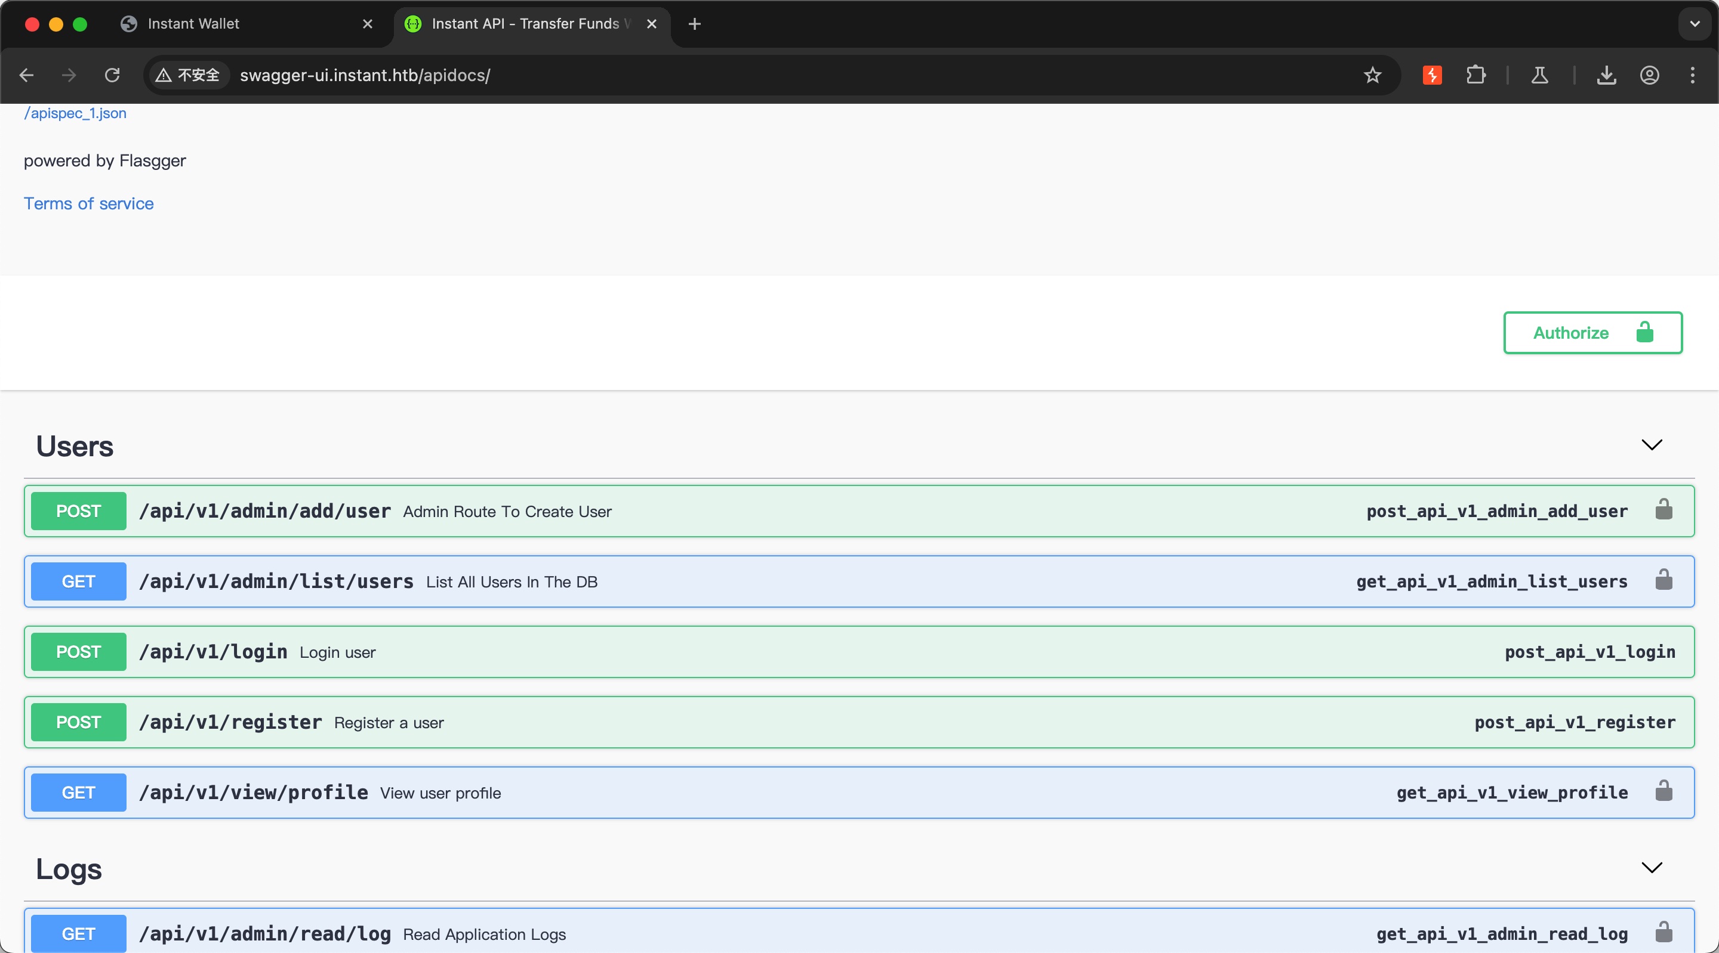
Task: Open the browser extensions puzzle icon
Action: (x=1475, y=75)
